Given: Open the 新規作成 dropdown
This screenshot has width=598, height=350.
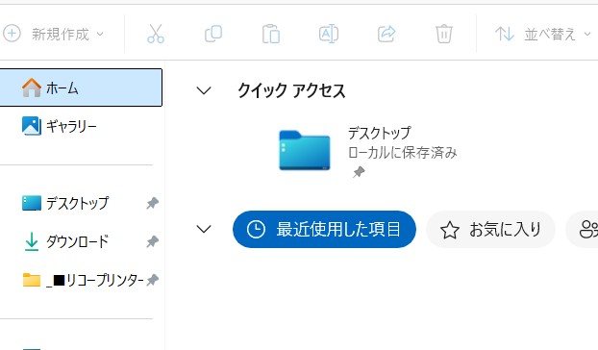Looking at the screenshot, I should (x=54, y=34).
